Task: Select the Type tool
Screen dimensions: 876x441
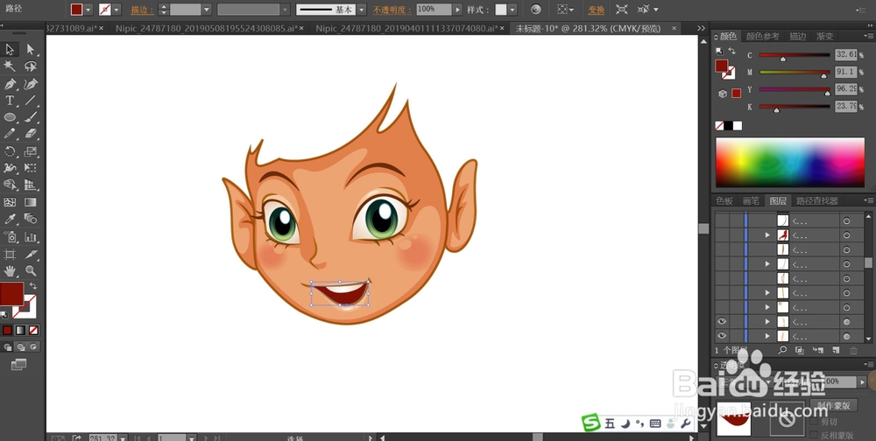Action: (10, 101)
